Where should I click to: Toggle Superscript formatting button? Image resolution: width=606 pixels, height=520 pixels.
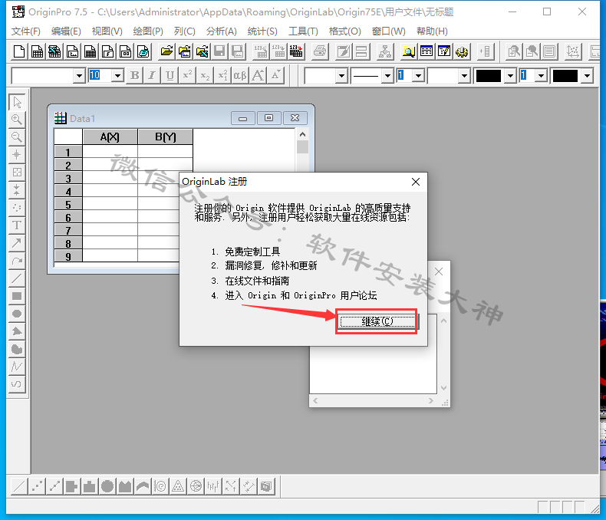(187, 75)
